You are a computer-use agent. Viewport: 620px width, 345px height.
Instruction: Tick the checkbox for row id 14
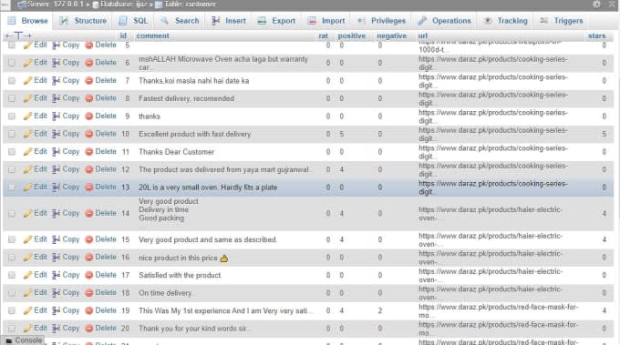click(12, 214)
